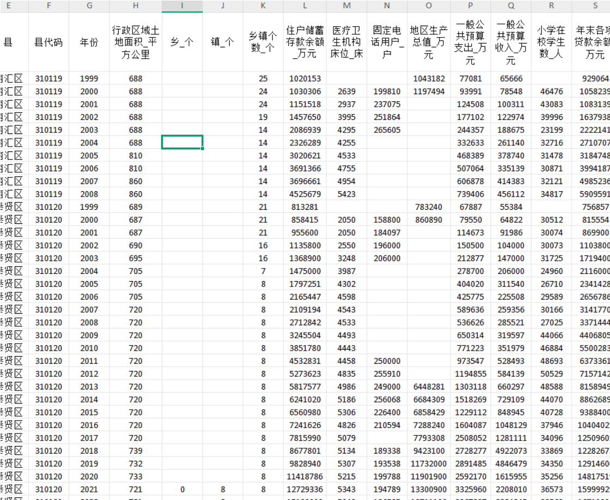Select column header P
The height and width of the screenshot is (500, 610).
click(471, 6)
